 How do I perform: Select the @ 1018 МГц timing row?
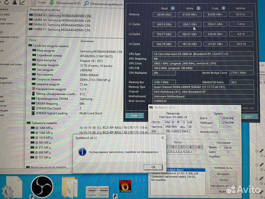tap(42, 137)
